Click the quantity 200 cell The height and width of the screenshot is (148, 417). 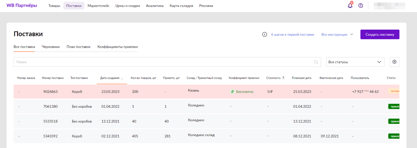135,92
